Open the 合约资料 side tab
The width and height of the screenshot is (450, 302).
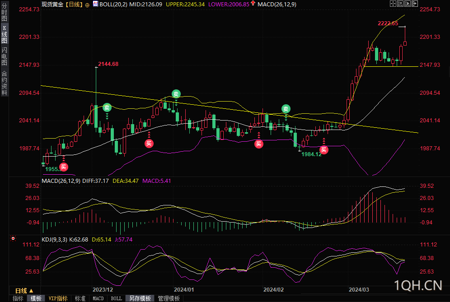(5, 83)
